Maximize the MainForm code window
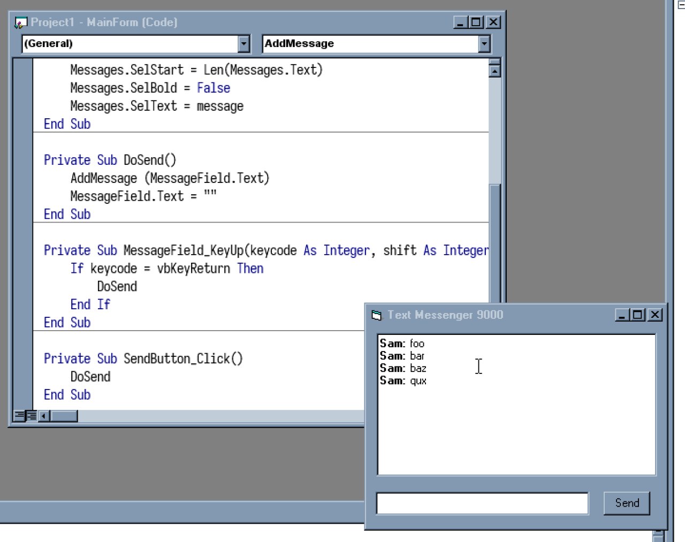 [476, 22]
